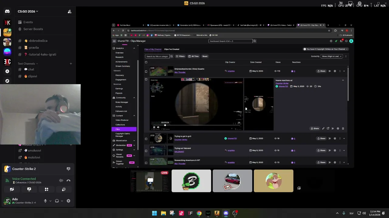Click Search by title or category field
Viewport: 389px width, 218px height.
pyautogui.click(x=157, y=56)
